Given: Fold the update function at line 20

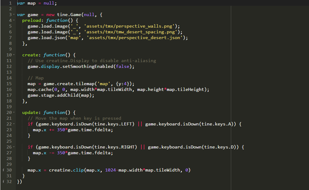Looking at the screenshot, I should point(14,112).
